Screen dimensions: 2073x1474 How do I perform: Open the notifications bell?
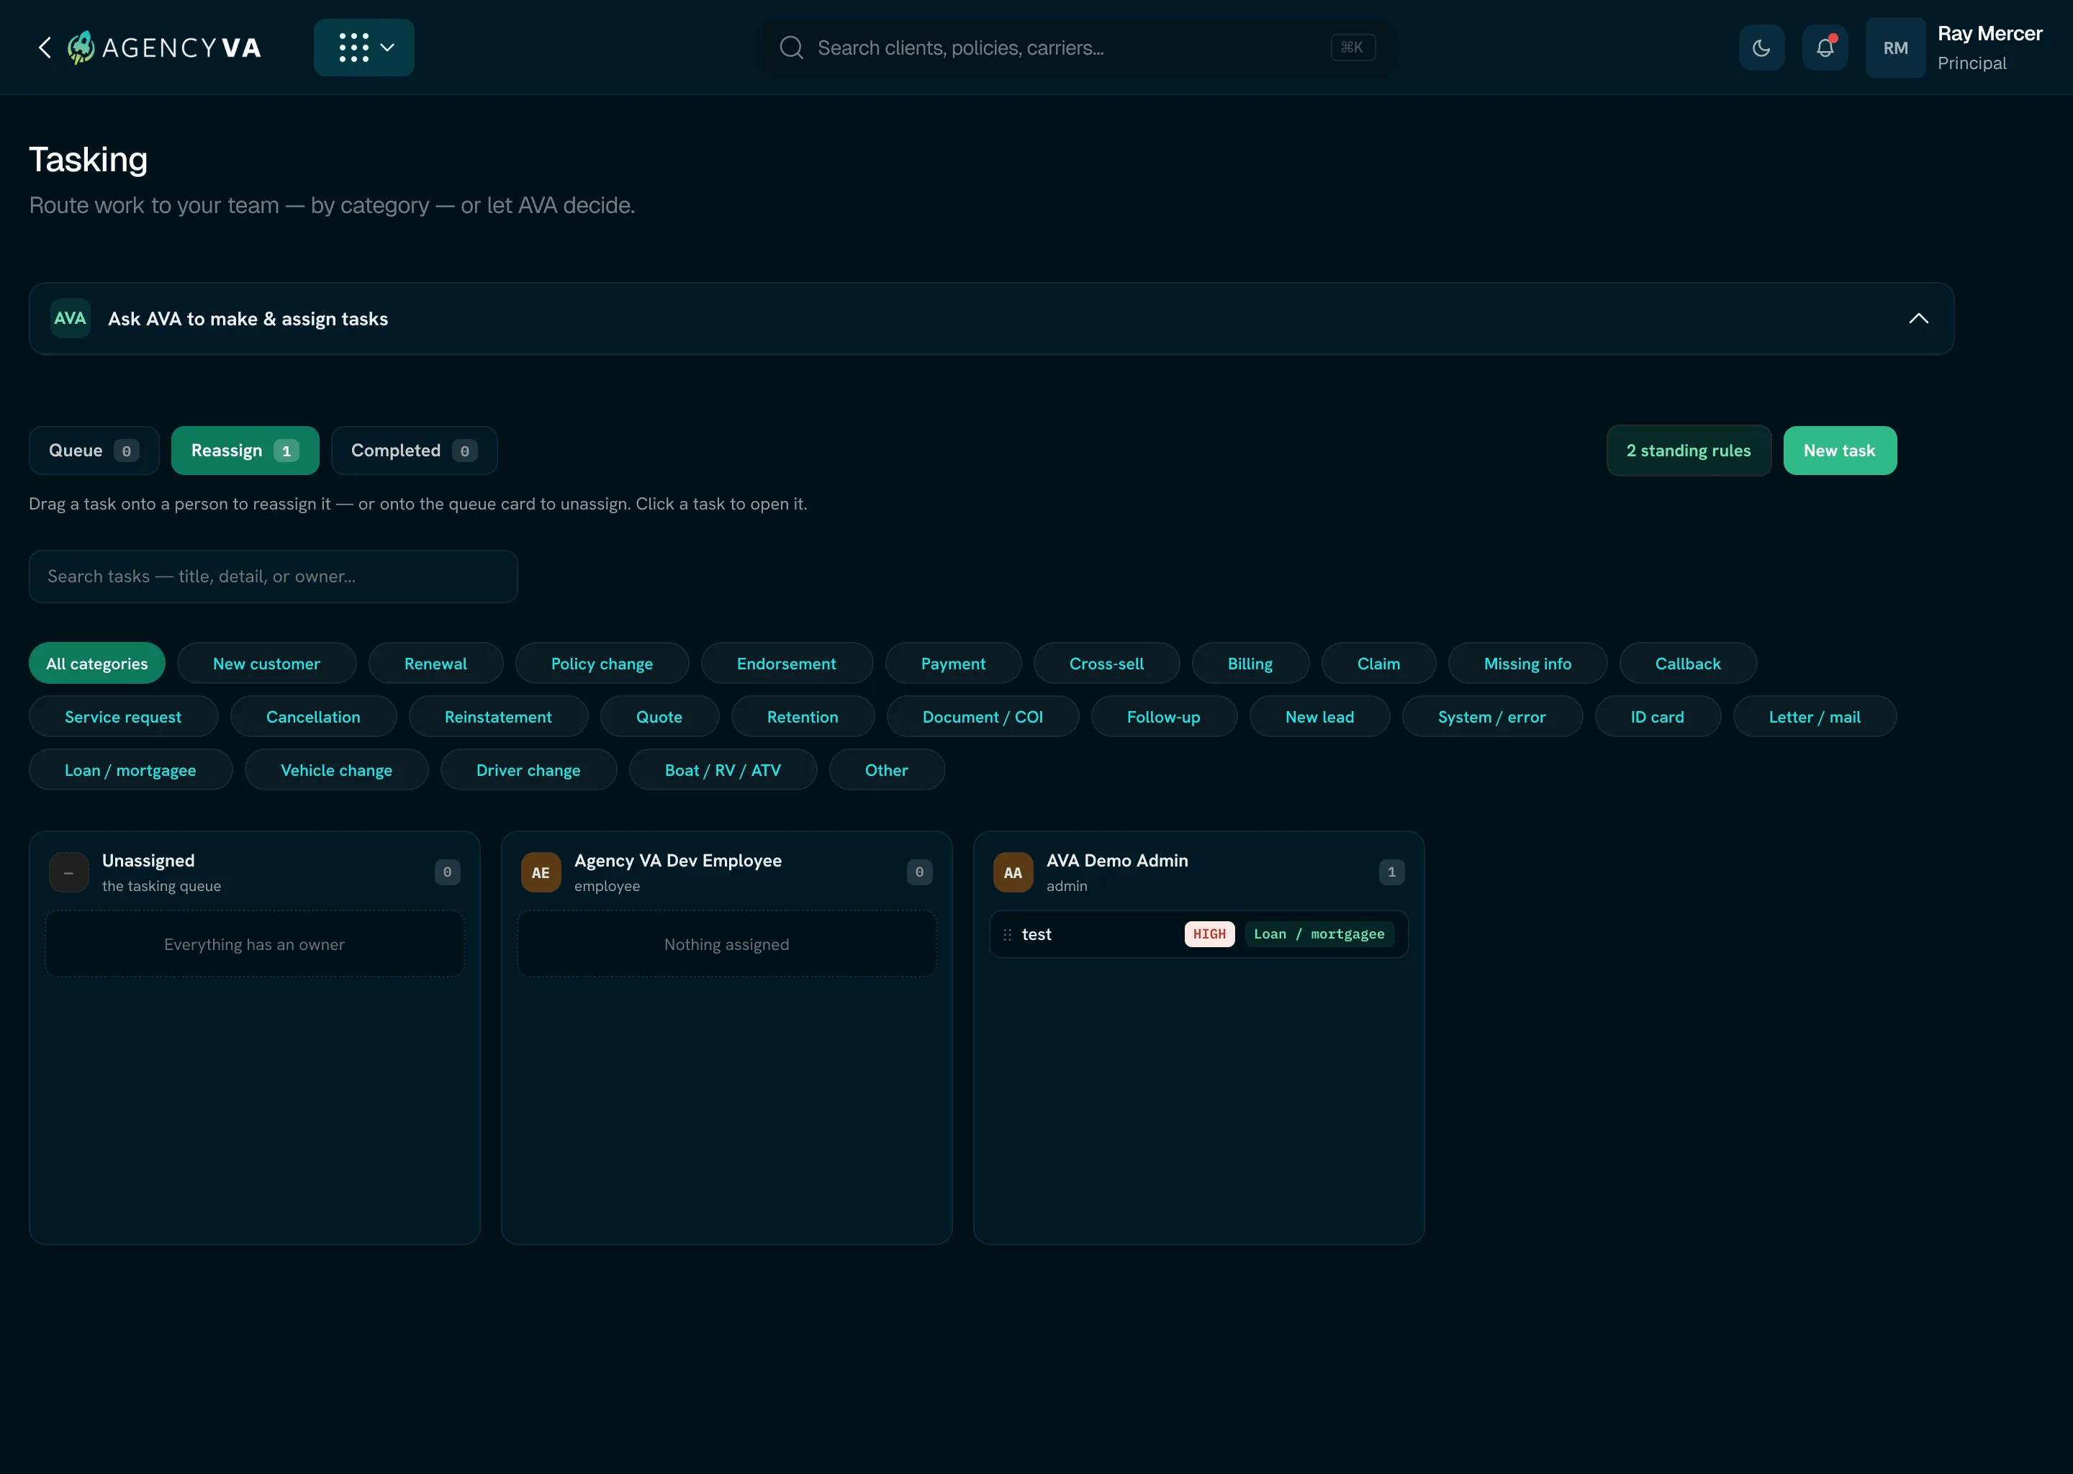coord(1825,48)
